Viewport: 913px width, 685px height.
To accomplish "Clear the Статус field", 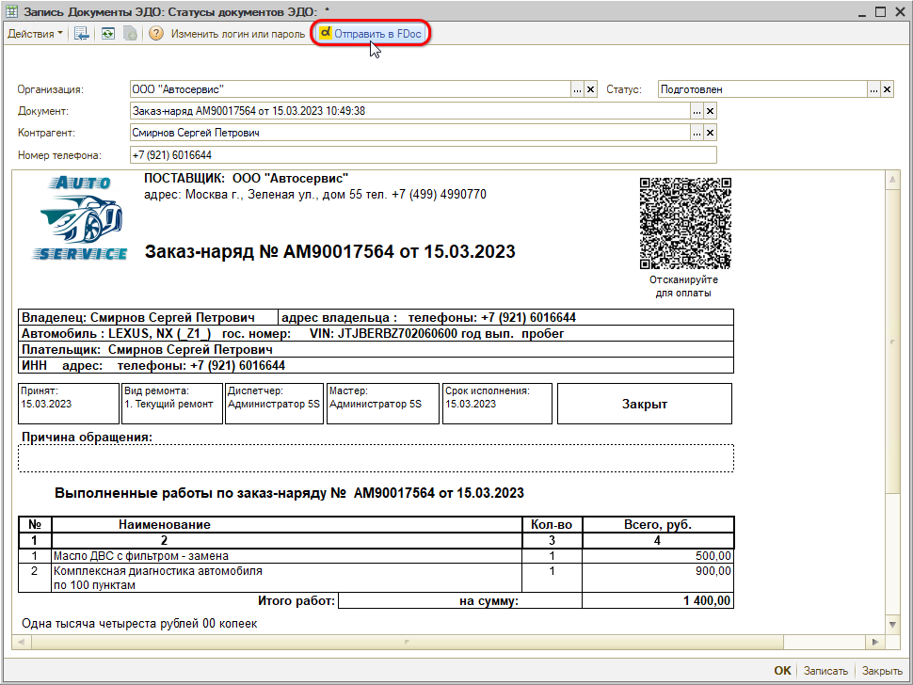I will point(887,89).
